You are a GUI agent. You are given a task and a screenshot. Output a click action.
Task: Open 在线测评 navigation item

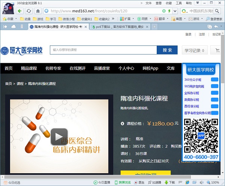coord(78,68)
